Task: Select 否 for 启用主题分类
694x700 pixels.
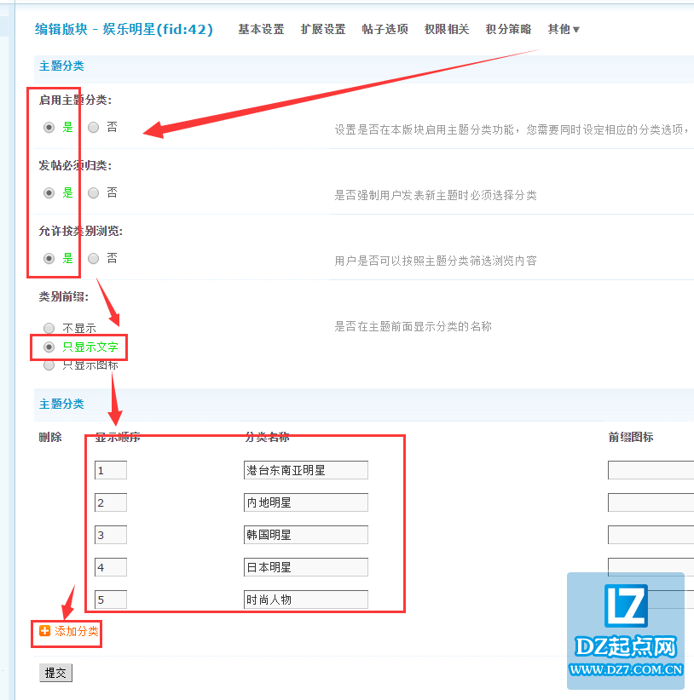Action: (x=94, y=128)
